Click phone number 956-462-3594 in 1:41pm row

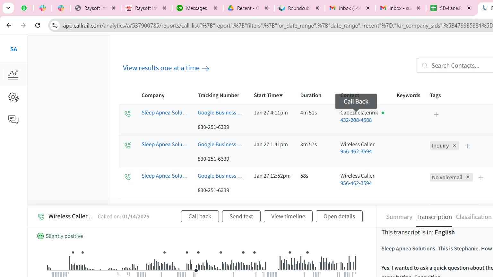click(x=356, y=151)
